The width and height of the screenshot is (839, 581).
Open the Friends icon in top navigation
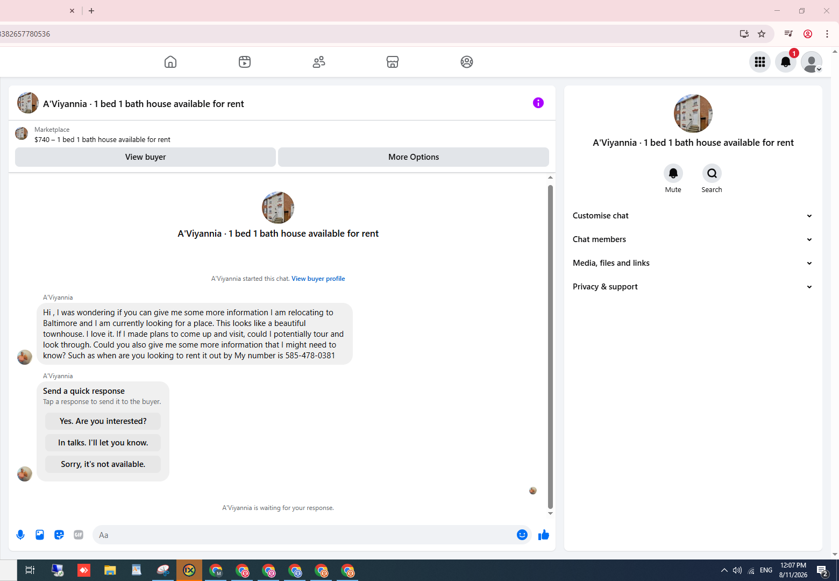pyautogui.click(x=319, y=62)
